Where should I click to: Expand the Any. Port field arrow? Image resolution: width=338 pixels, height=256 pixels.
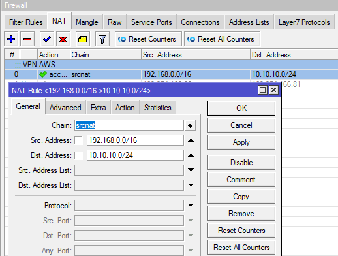click(191, 251)
